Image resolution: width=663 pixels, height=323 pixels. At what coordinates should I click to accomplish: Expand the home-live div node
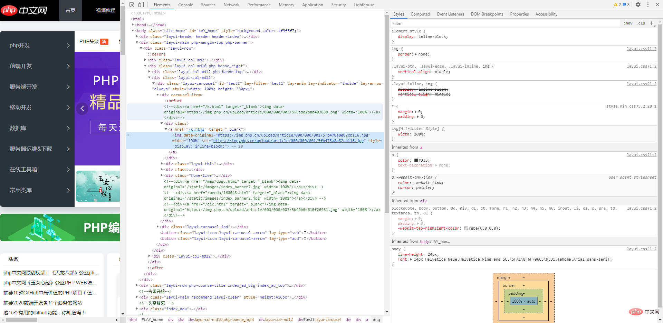162,175
